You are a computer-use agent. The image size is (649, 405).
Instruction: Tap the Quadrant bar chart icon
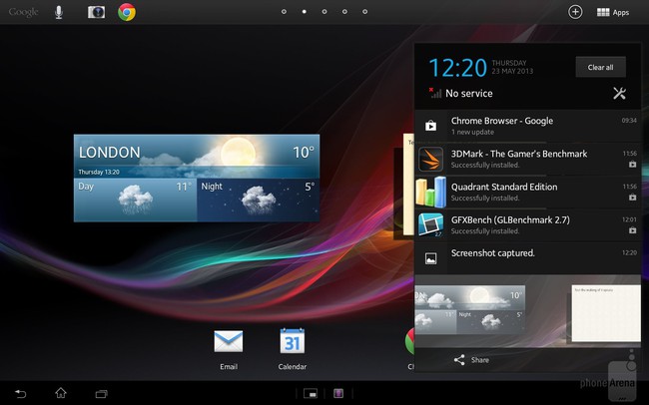pos(431,192)
